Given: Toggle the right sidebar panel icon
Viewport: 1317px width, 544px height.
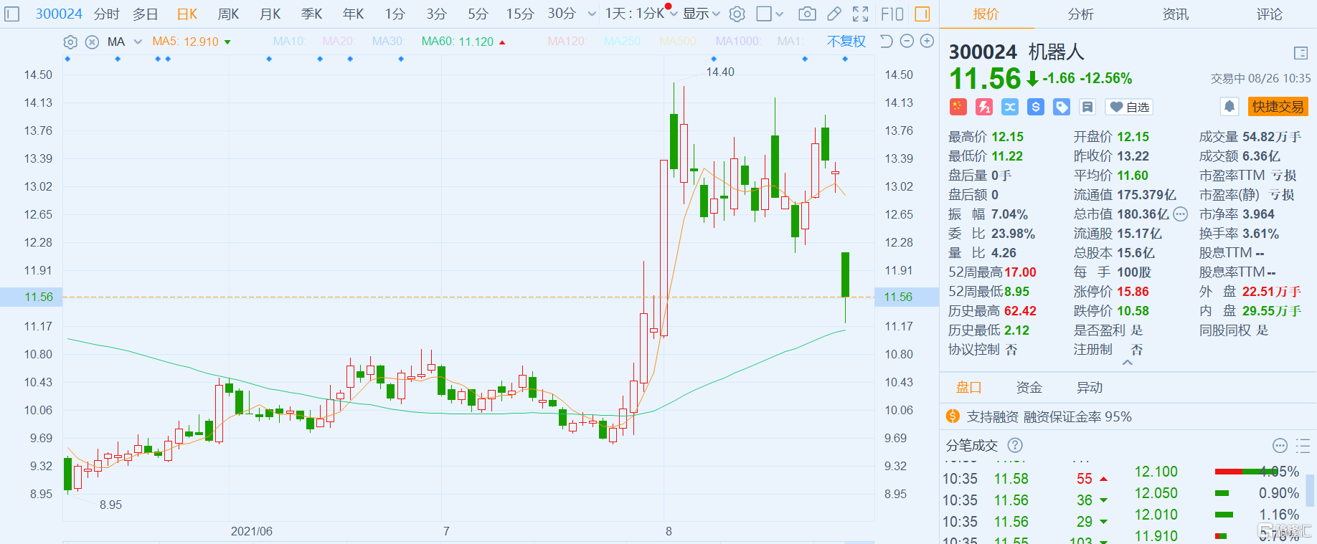Looking at the screenshot, I should (x=922, y=14).
